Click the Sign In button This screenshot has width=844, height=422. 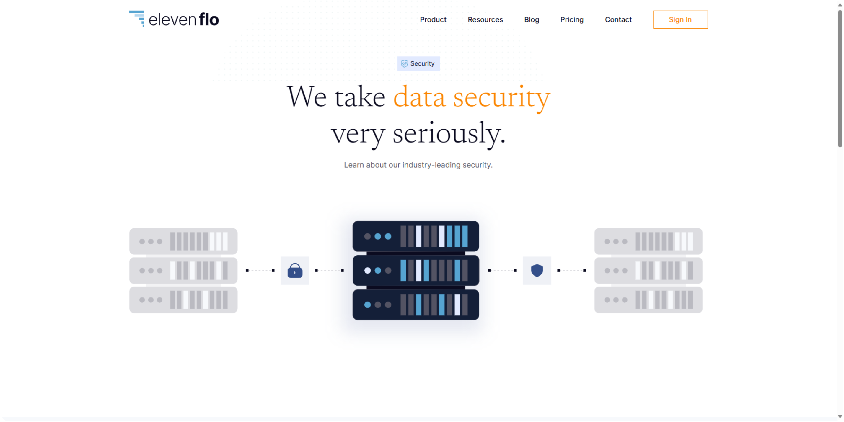680,19
